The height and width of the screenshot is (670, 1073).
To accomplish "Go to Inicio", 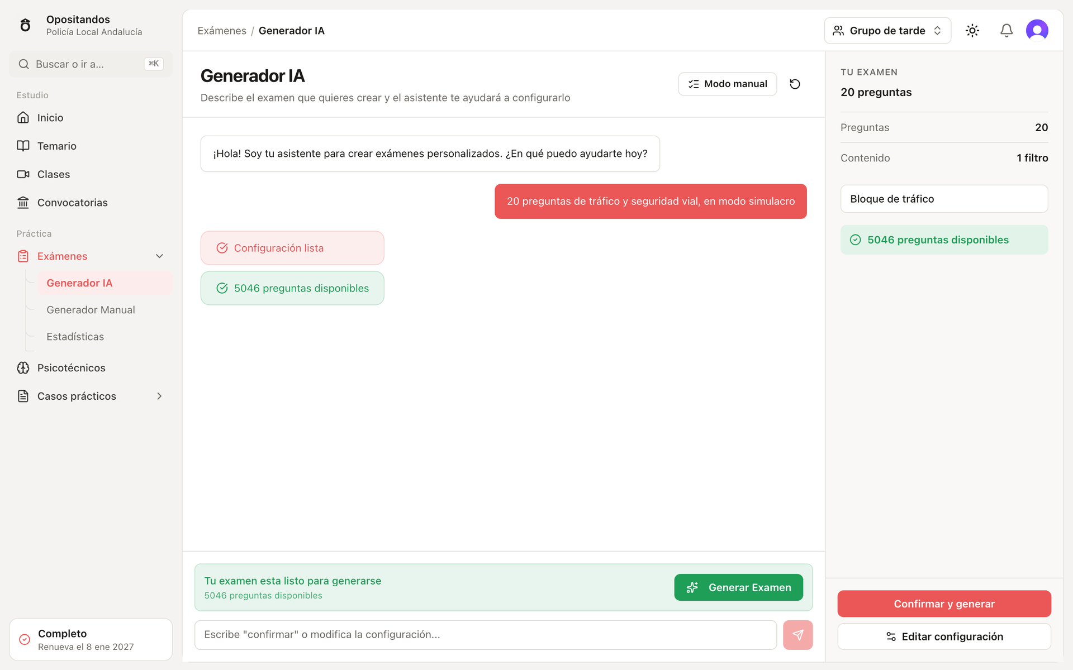I will coord(91,117).
